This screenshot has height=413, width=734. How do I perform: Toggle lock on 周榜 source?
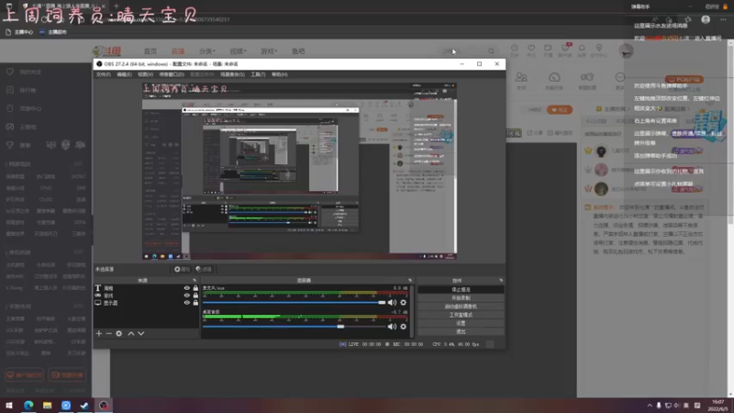pyautogui.click(x=195, y=288)
